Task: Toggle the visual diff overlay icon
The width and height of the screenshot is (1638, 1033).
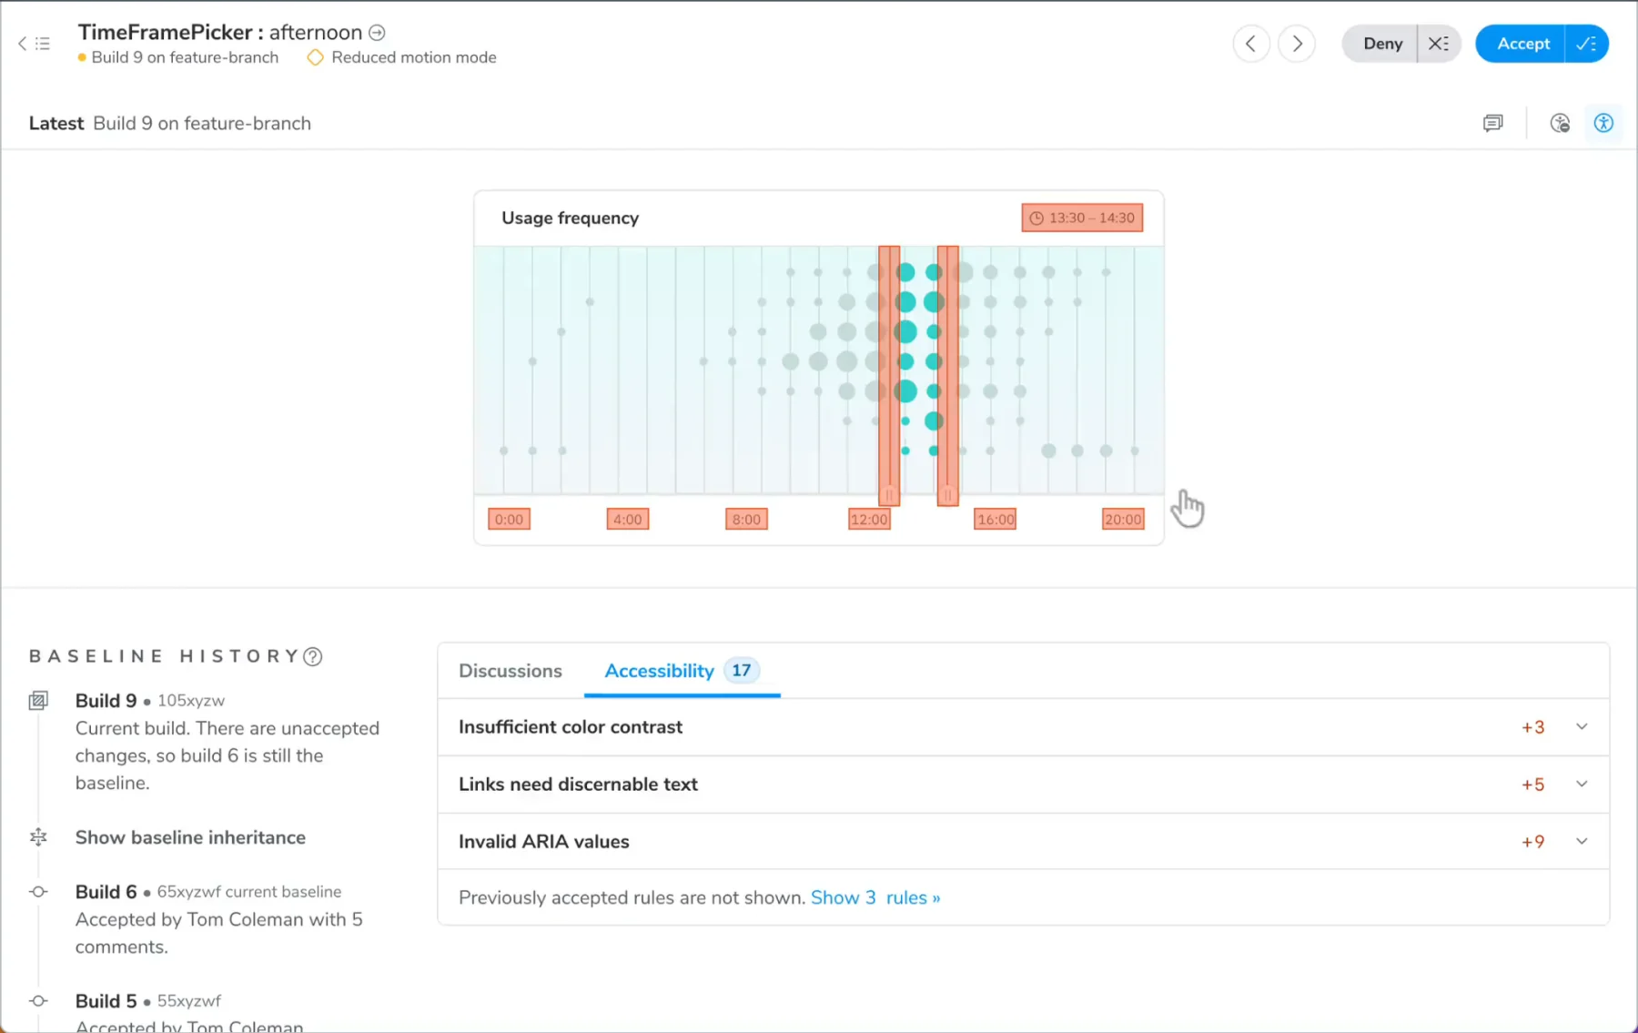Action: 1560,123
